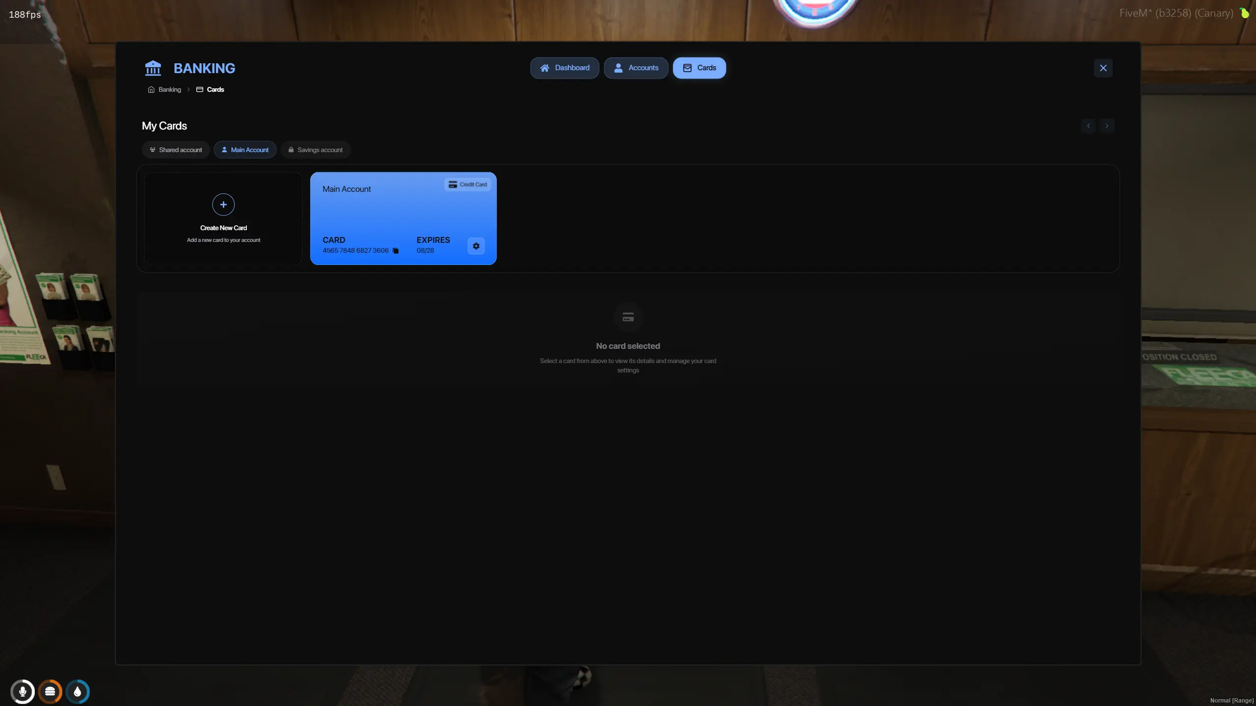Go to Banking via breadcrumb link
This screenshot has height=706, width=1256.
(x=169, y=89)
